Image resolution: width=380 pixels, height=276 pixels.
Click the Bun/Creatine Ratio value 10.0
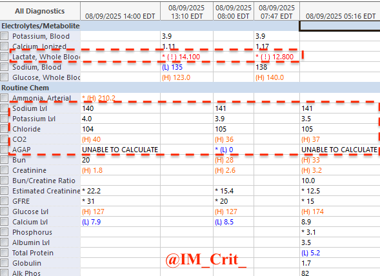[308, 181]
